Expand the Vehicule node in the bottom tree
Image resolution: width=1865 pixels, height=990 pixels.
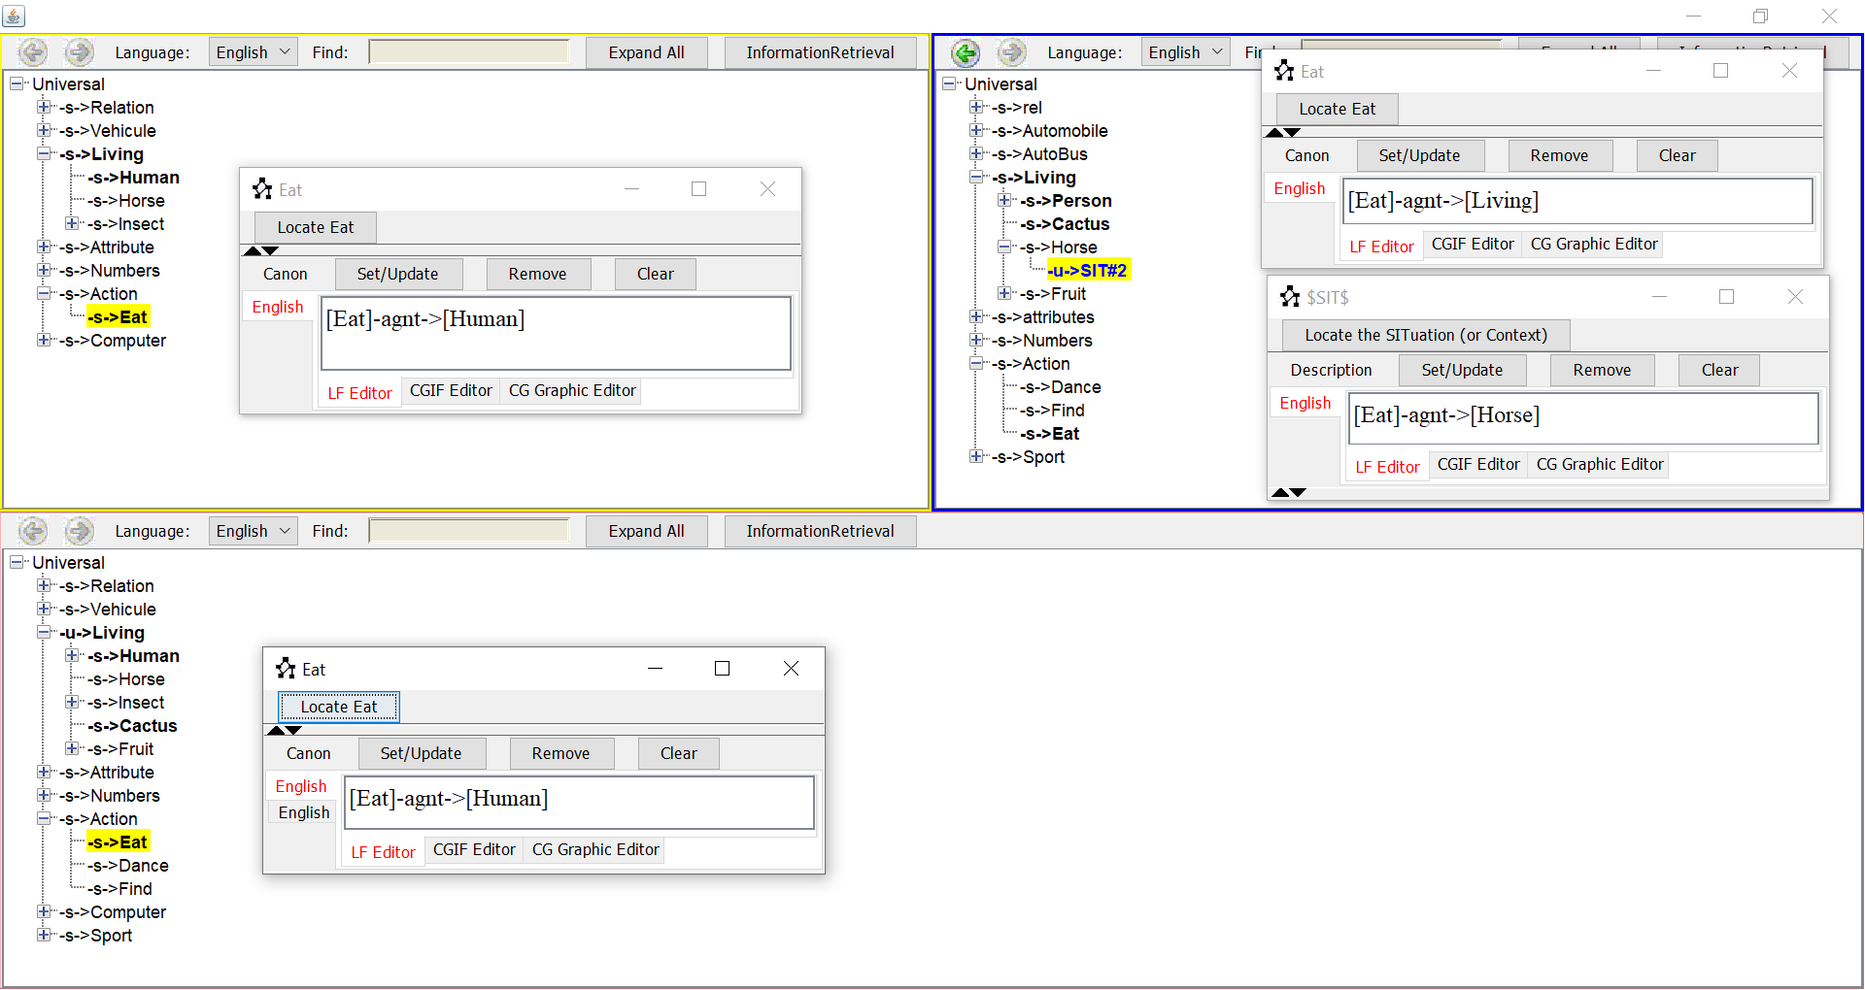point(44,609)
